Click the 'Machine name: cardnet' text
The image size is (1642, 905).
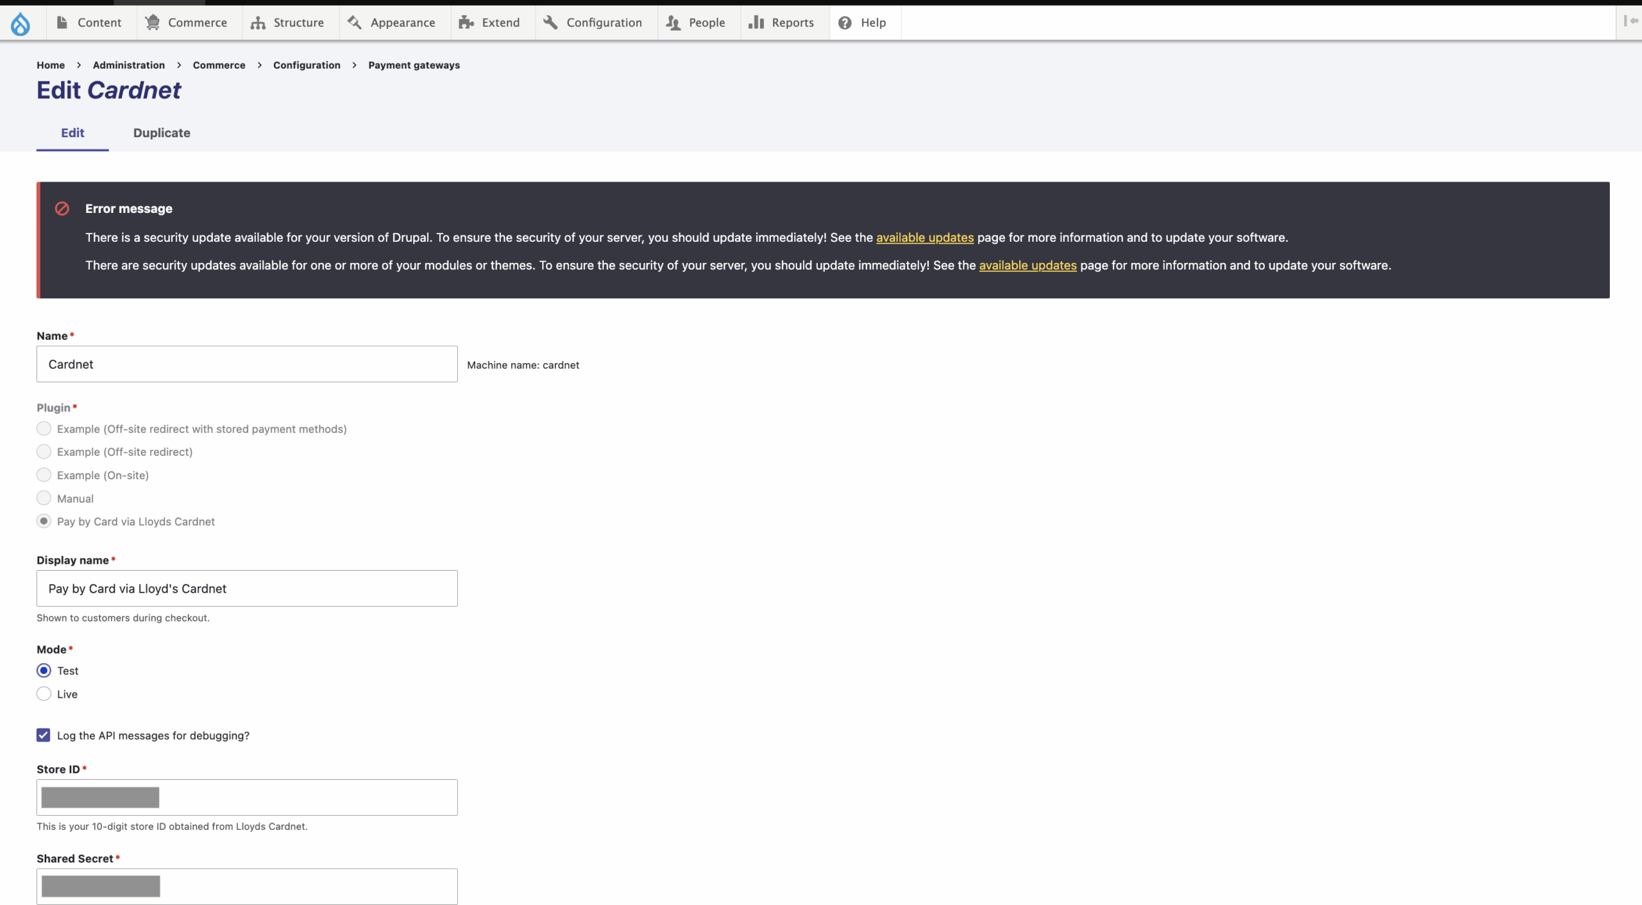[x=523, y=365]
